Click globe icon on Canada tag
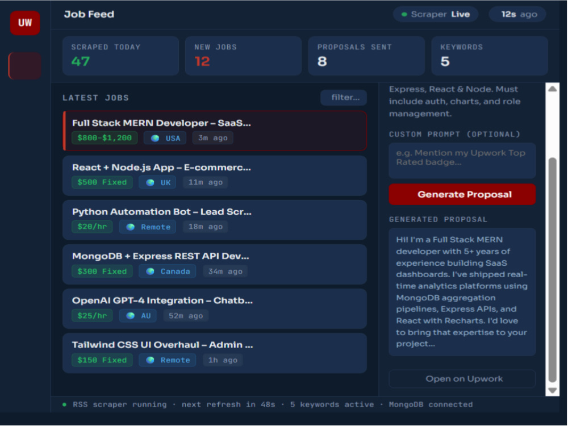The image size is (568, 426). point(150,272)
